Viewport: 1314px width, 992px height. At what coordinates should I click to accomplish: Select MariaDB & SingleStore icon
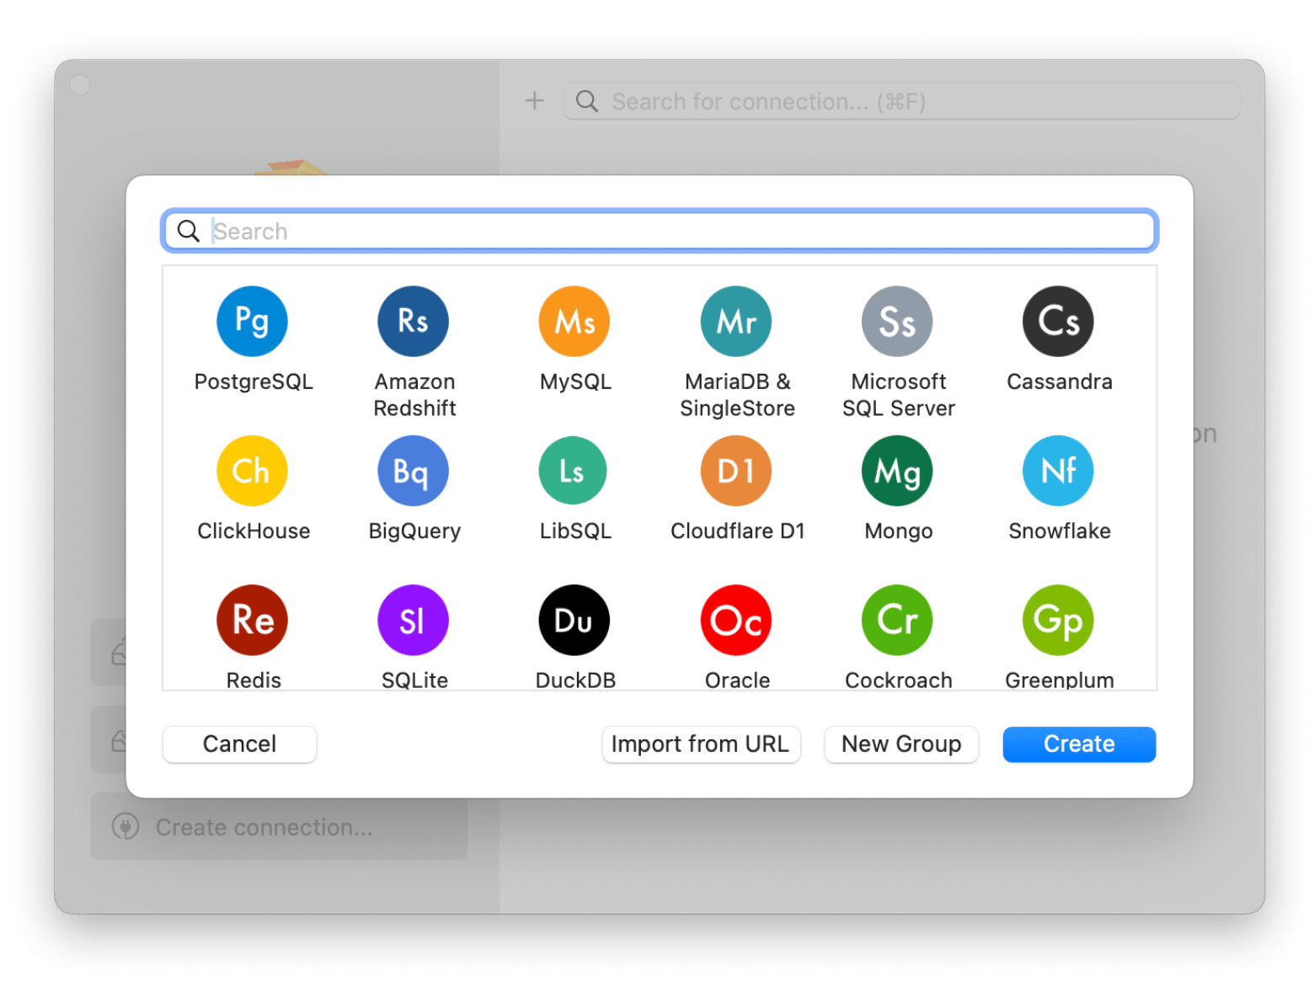(x=736, y=322)
